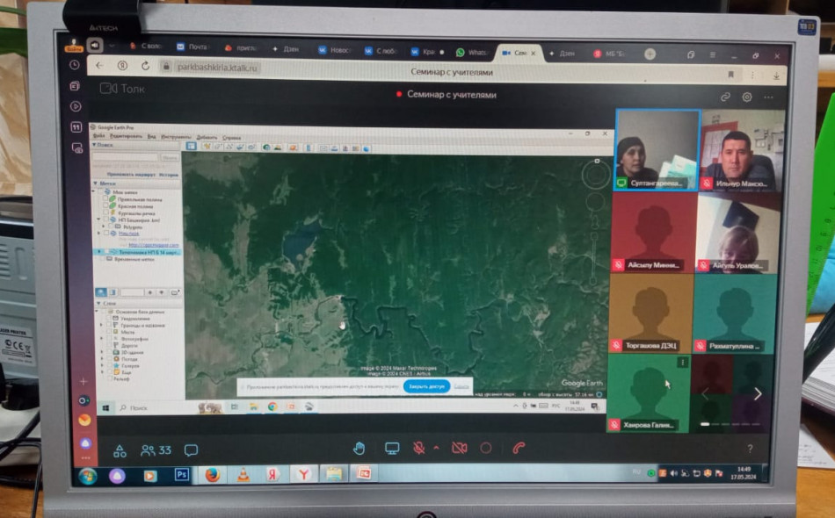The image size is (835, 518).
Task: Select the Султангареева participant video tile
Action: 657,150
